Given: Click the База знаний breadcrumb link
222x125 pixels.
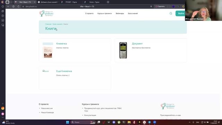Looking at the screenshot, I should click(57, 24).
